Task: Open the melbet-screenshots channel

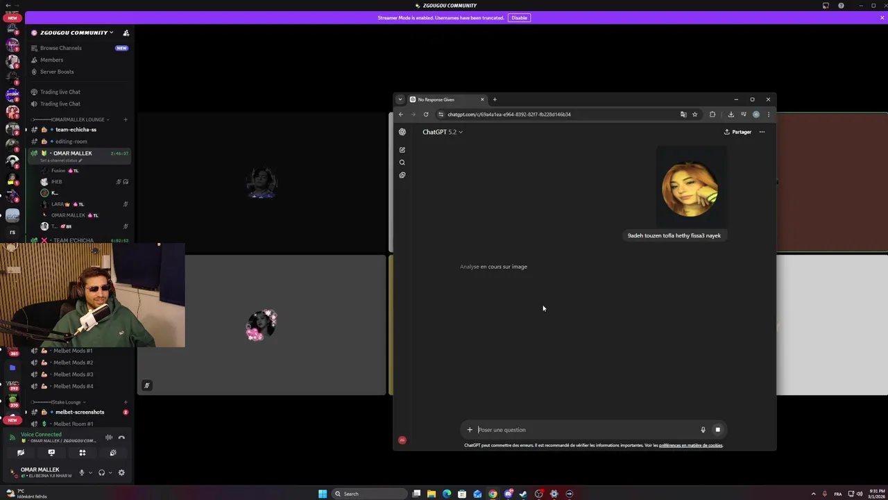Action: [80, 412]
